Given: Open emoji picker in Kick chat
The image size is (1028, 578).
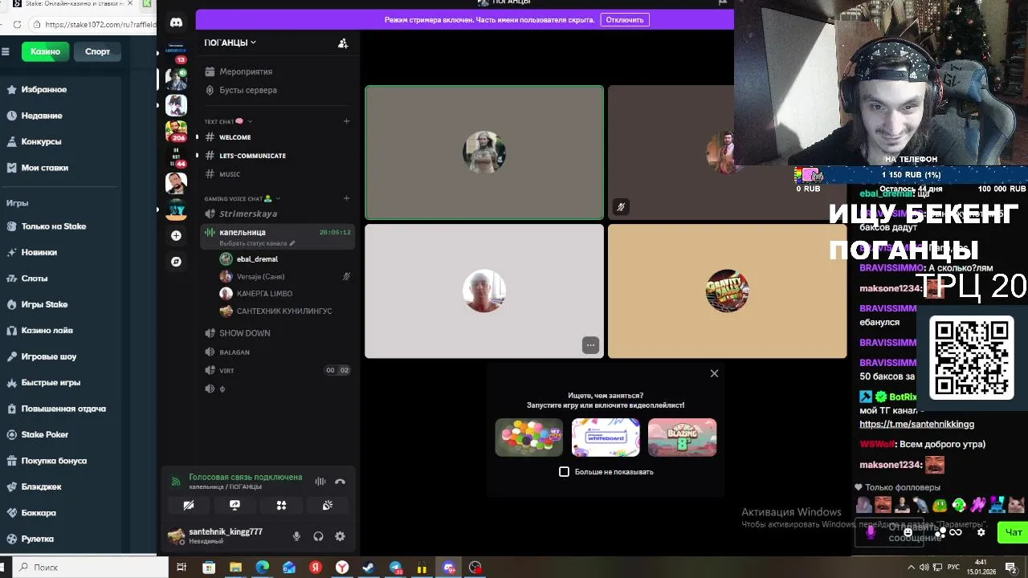Looking at the screenshot, I should [908, 532].
